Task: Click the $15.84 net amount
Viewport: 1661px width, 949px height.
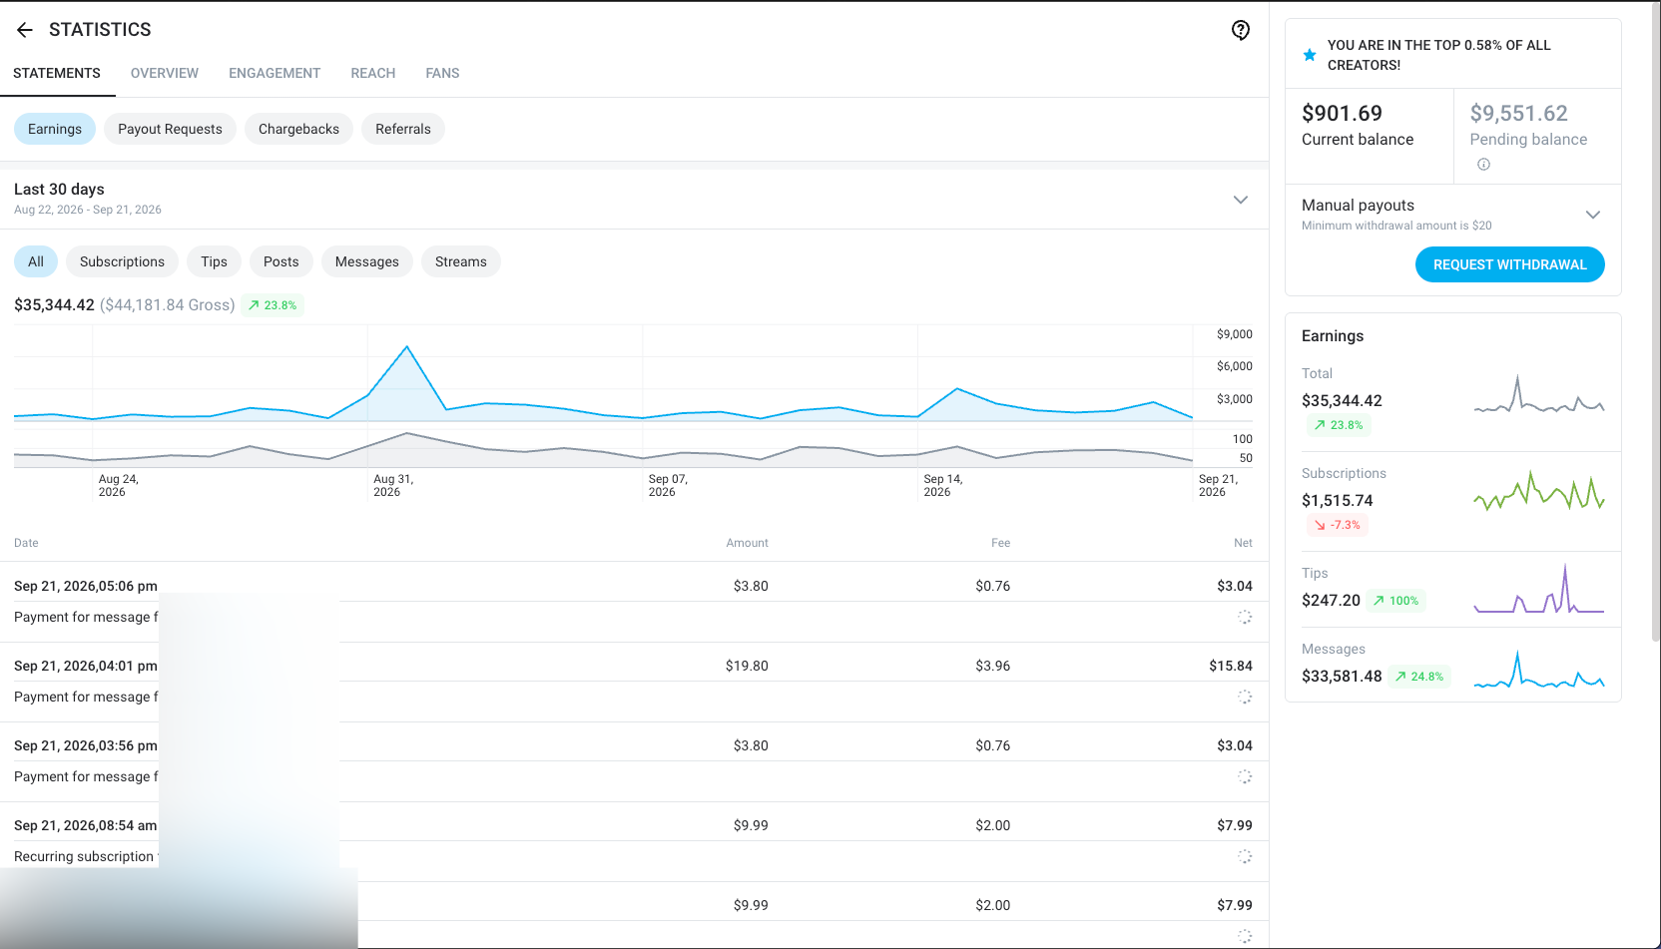Action: pos(1231,666)
